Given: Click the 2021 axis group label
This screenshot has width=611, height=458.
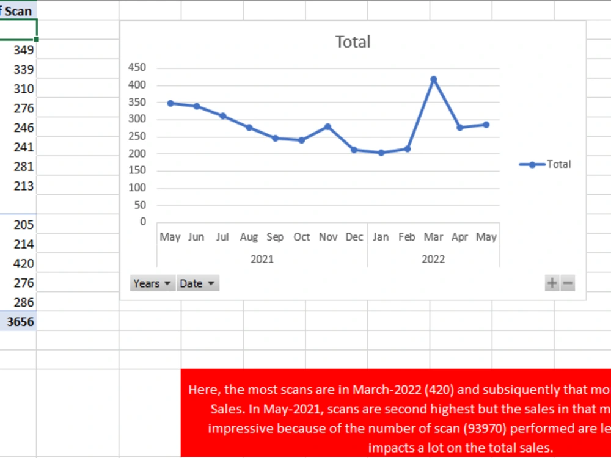Looking at the screenshot, I should point(263,259).
